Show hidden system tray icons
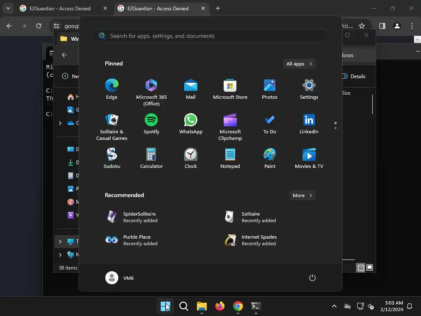This screenshot has height=316, width=421. tap(334, 306)
